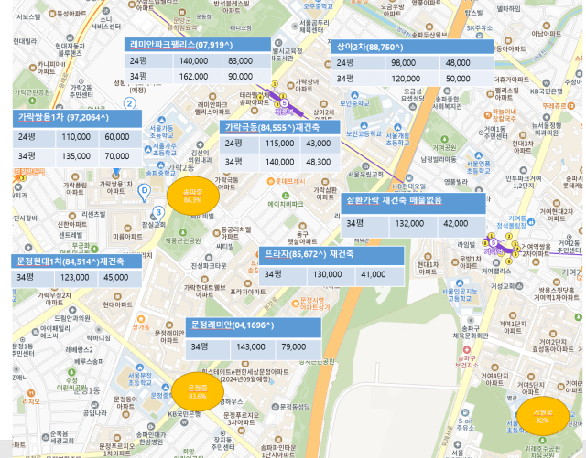The image size is (586, 458).
Task: Click the 개롱역 line 5 station marker
Action: click(x=284, y=103)
